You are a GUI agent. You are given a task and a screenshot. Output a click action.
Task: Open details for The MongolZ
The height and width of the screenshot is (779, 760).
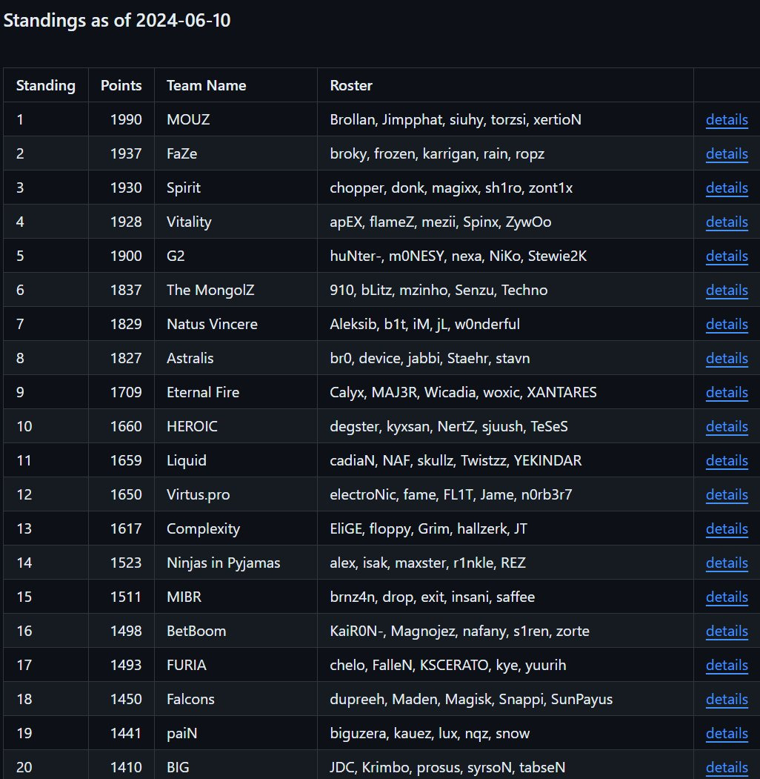[x=726, y=290]
